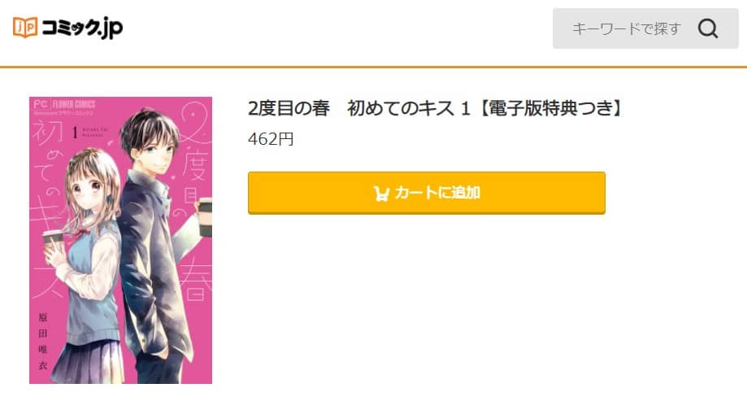Click the volume number 1 on cover

75,132
